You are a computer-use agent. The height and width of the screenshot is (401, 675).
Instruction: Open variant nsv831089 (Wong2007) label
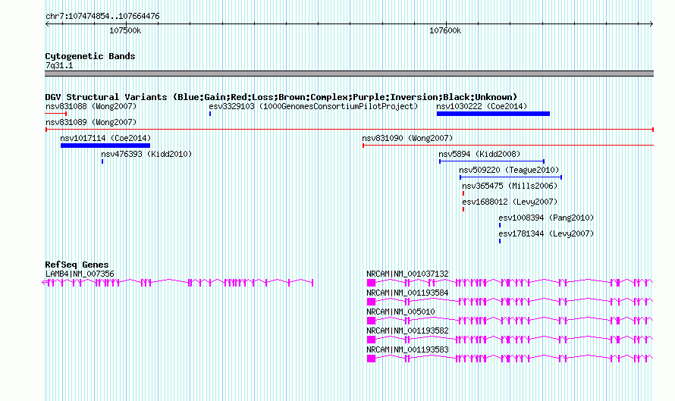click(91, 122)
